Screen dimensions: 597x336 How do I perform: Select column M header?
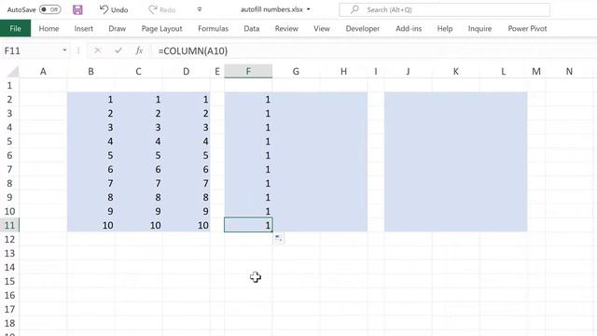point(536,71)
